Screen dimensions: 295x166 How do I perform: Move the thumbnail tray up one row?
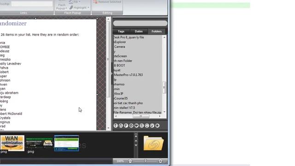[x=136, y=141]
